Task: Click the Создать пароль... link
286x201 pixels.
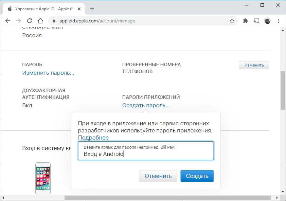Action: point(146,105)
